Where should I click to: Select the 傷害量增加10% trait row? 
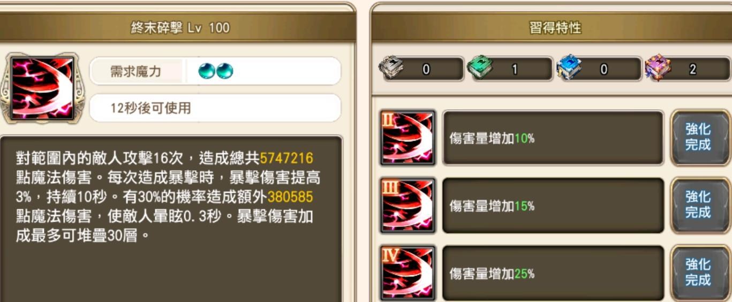click(553, 138)
